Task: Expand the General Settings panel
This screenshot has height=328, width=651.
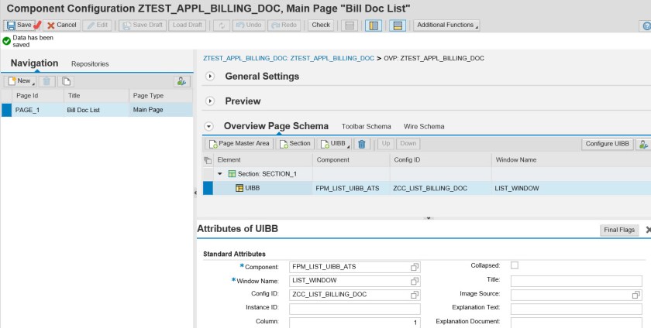Action: coord(210,77)
